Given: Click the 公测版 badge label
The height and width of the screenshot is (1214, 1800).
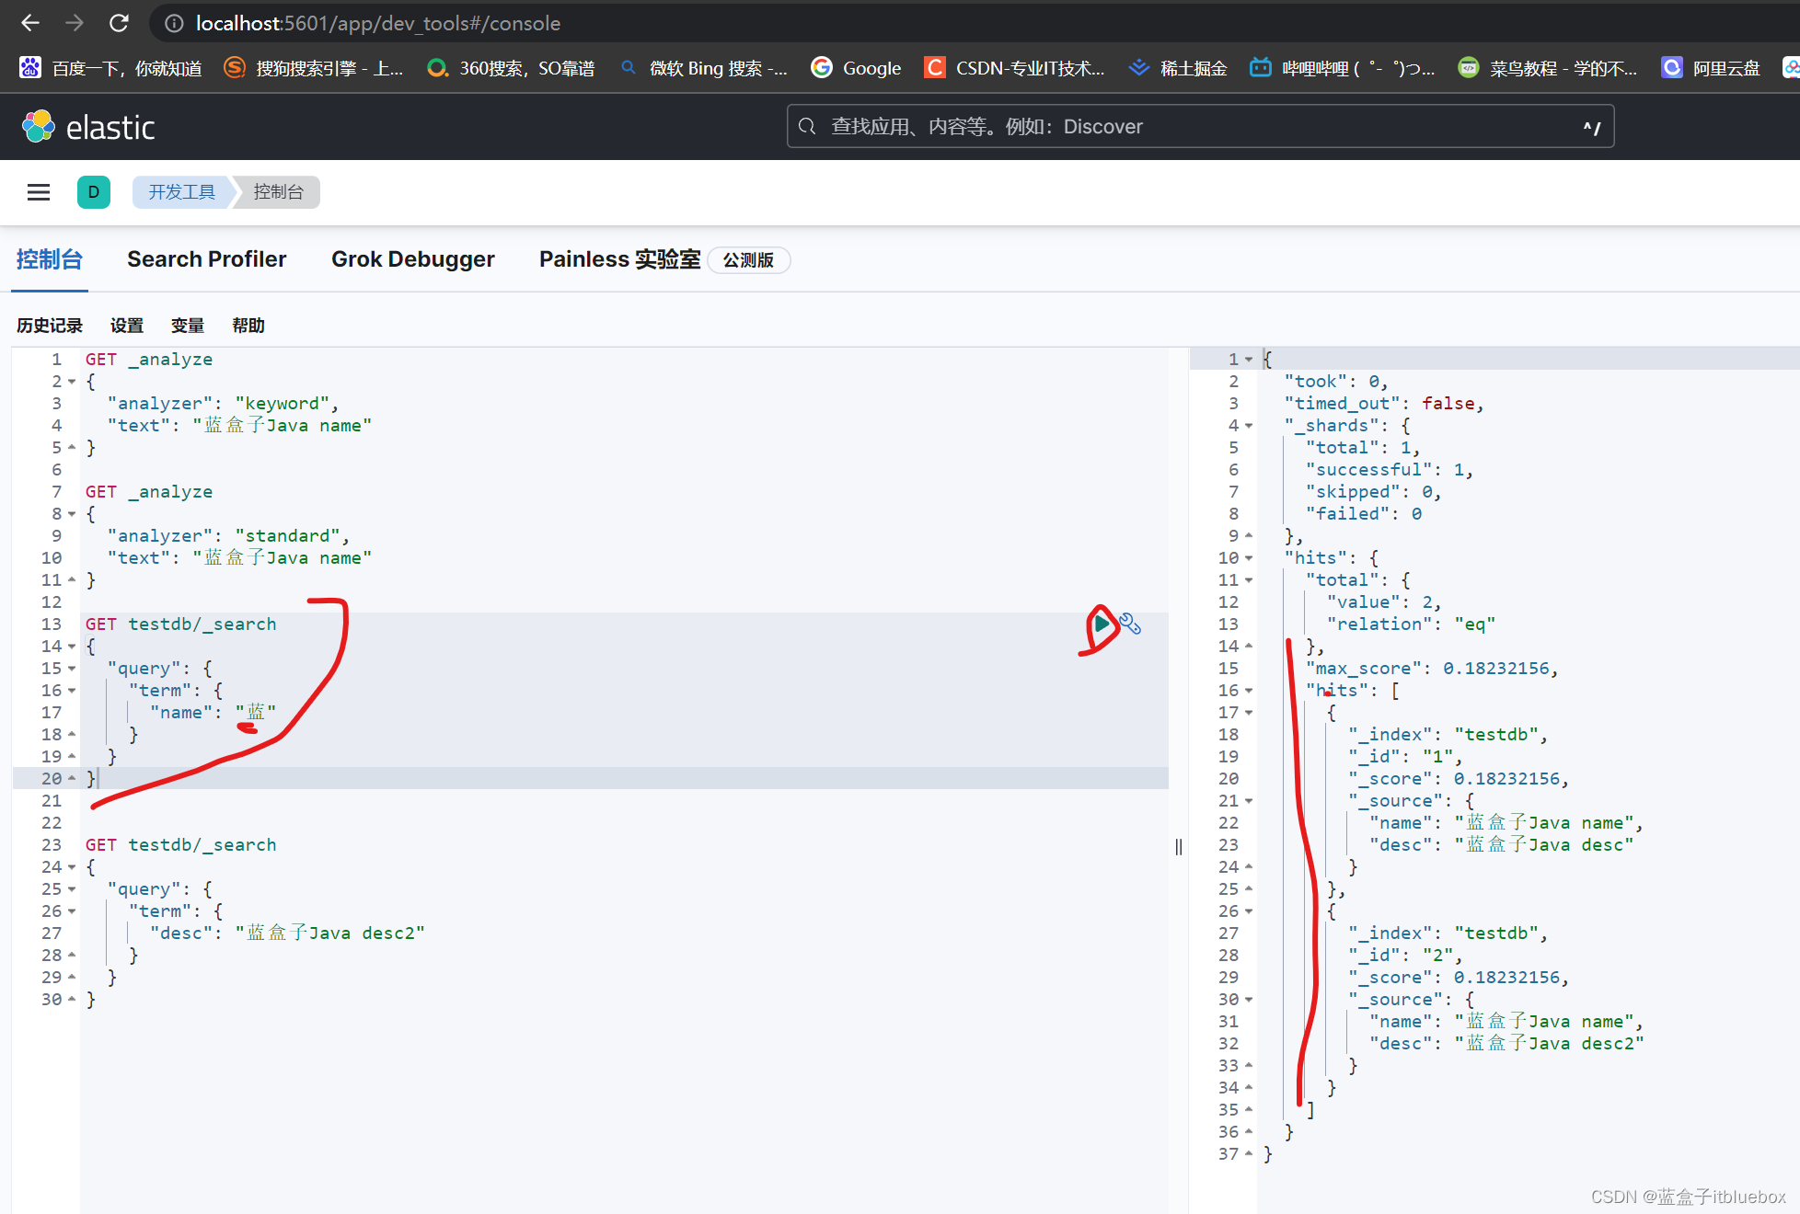Looking at the screenshot, I should pyautogui.click(x=748, y=260).
